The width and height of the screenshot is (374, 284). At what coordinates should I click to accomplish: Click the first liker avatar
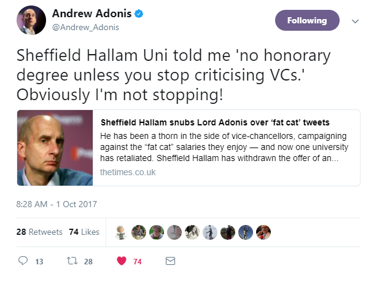121,232
